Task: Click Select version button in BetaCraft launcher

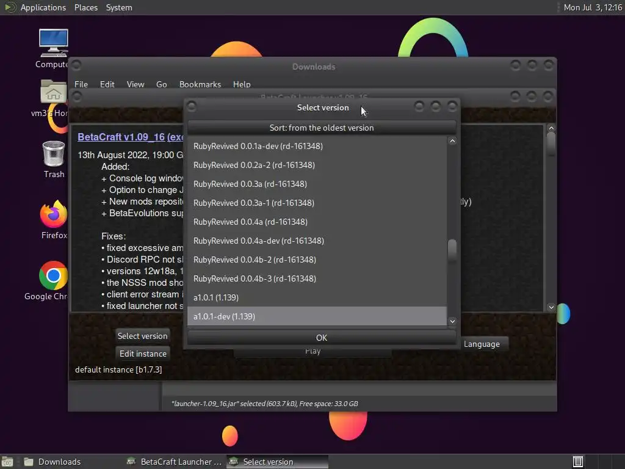Action: [142, 336]
